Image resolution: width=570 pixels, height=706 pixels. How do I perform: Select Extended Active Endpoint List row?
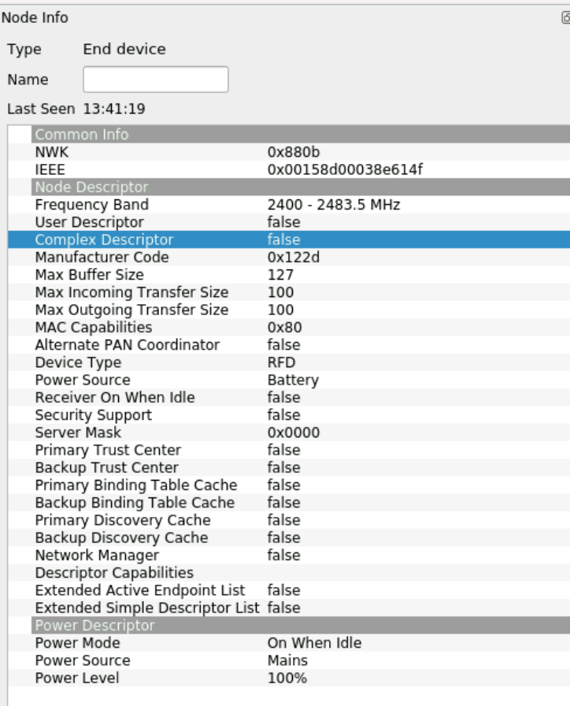(289, 591)
